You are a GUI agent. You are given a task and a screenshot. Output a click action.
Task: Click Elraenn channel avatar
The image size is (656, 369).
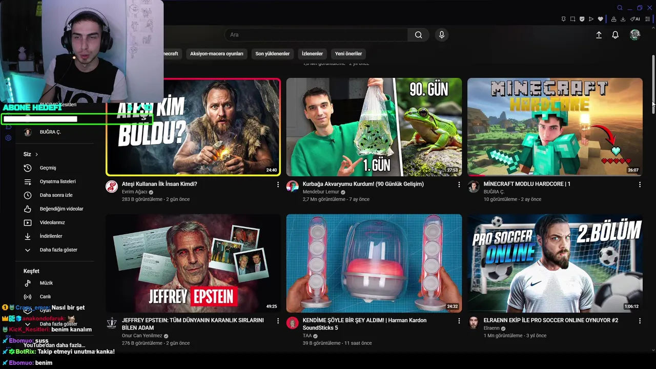(474, 323)
